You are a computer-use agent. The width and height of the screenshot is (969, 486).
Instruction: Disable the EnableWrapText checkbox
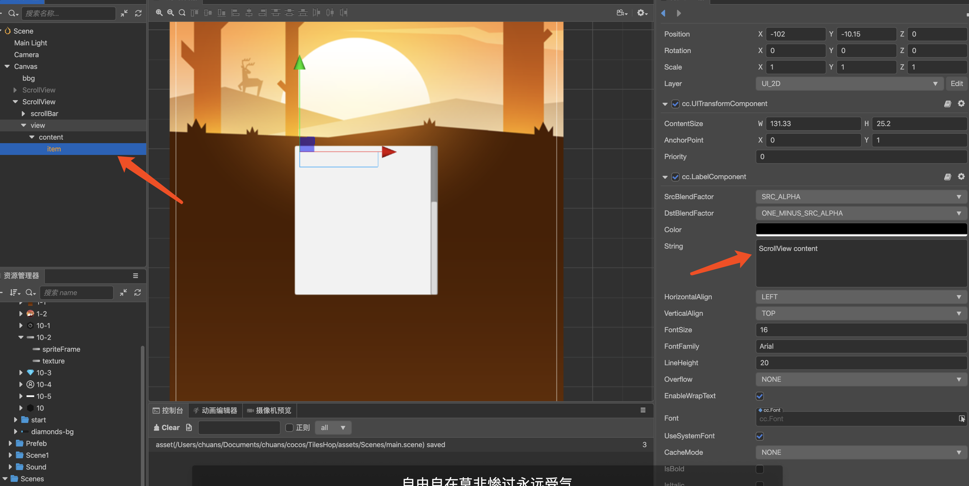coord(759,396)
